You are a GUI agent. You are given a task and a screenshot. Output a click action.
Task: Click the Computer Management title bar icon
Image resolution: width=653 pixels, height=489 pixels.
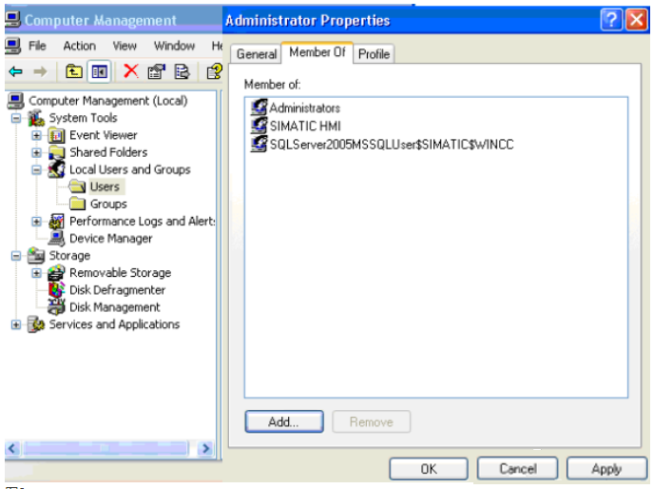[12, 20]
